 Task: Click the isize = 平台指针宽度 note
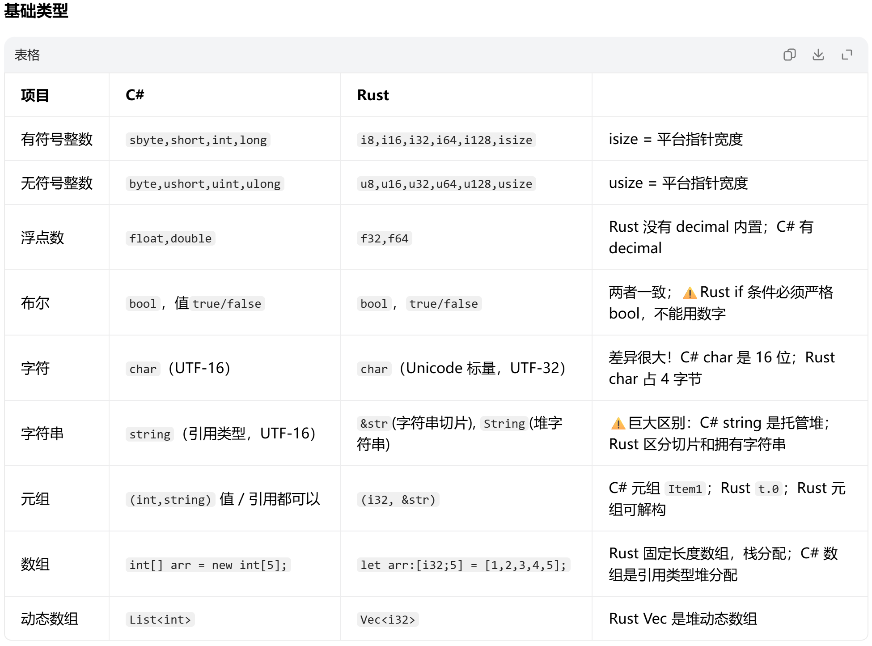point(676,139)
